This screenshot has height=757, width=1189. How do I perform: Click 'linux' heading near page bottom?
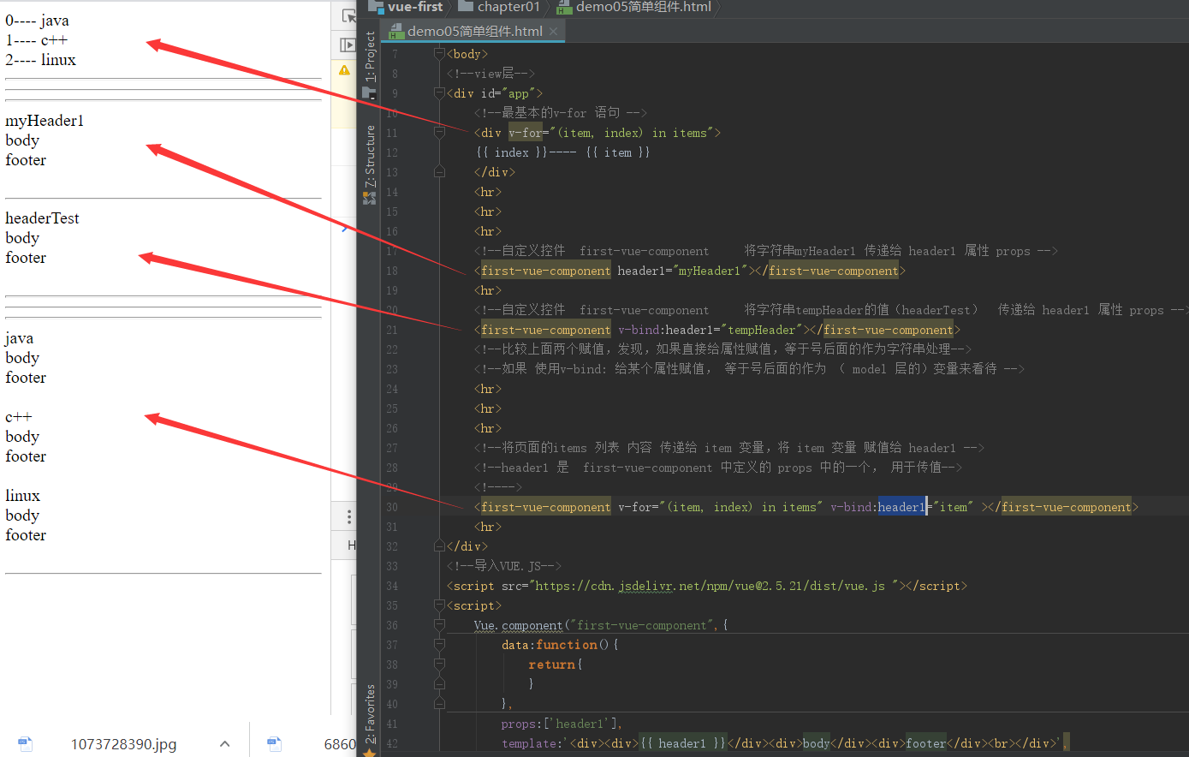tap(22, 496)
